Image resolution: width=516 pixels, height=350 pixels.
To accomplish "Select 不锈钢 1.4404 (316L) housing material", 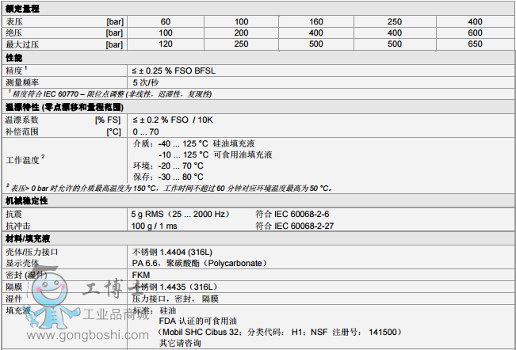I will [171, 251].
